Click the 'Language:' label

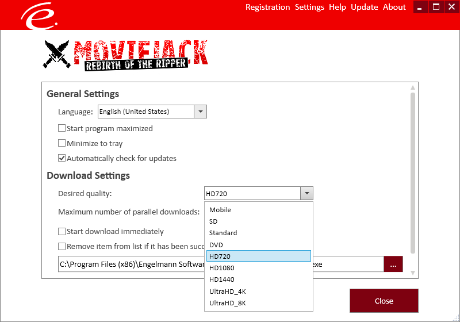click(x=75, y=112)
